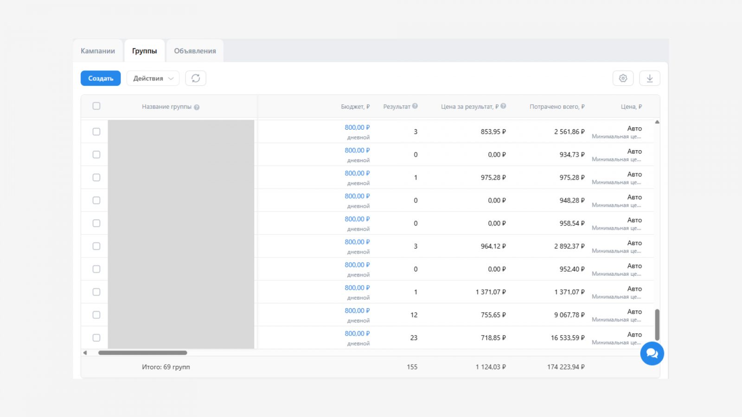The width and height of the screenshot is (742, 417).
Task: Click the Результат column header
Action: click(397, 107)
